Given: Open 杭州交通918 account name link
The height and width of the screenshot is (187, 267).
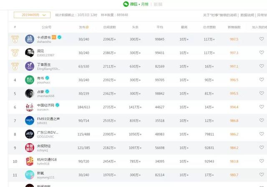Looking at the screenshot, I should point(47,160).
